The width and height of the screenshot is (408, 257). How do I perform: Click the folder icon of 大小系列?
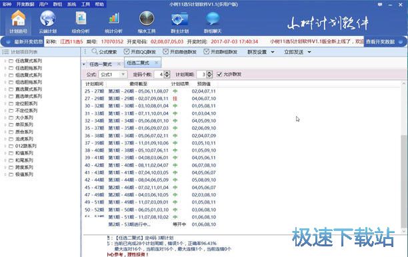tap(11, 118)
